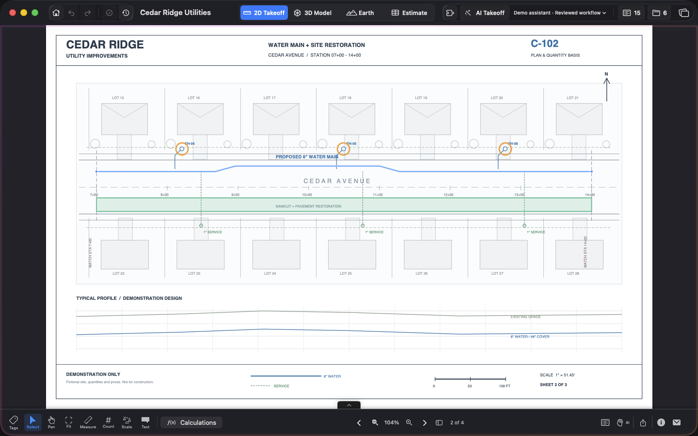
Task: Open the mail envelope icon
Action: 677,422
